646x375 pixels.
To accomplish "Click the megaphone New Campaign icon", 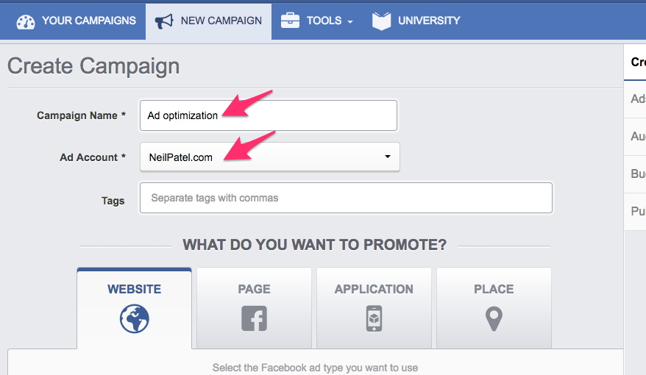I will pos(164,21).
